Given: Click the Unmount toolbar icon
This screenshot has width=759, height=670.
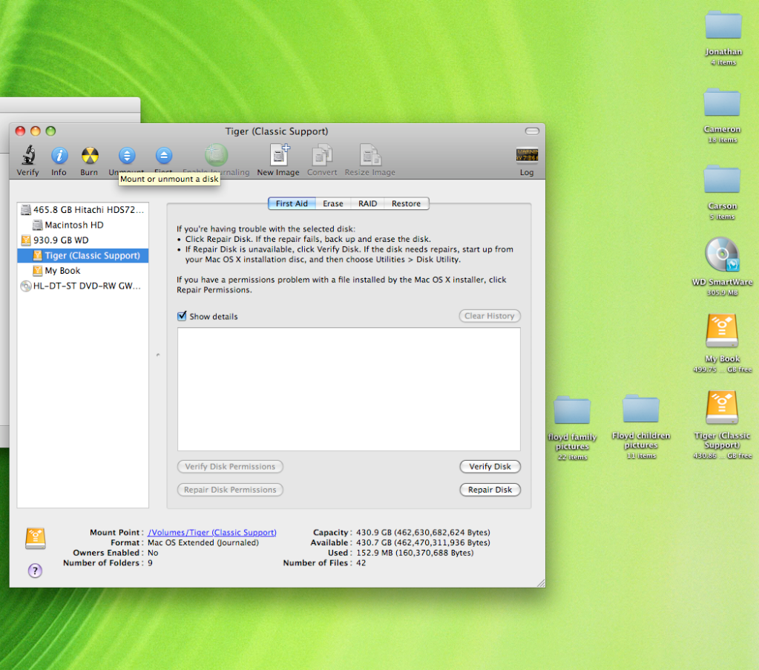Looking at the screenshot, I should click(126, 155).
